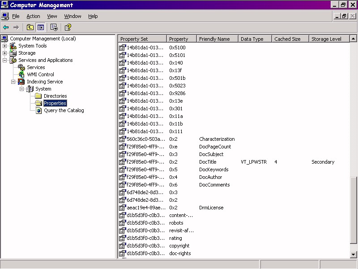The height and width of the screenshot is (269, 358).
Task: Click the icon of the DocAuthor row
Action: [x=123, y=177]
